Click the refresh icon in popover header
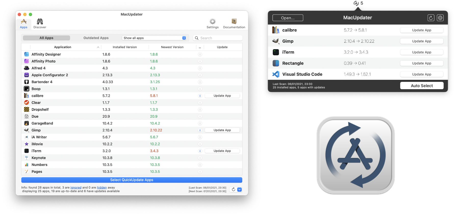The image size is (459, 216). (431, 18)
